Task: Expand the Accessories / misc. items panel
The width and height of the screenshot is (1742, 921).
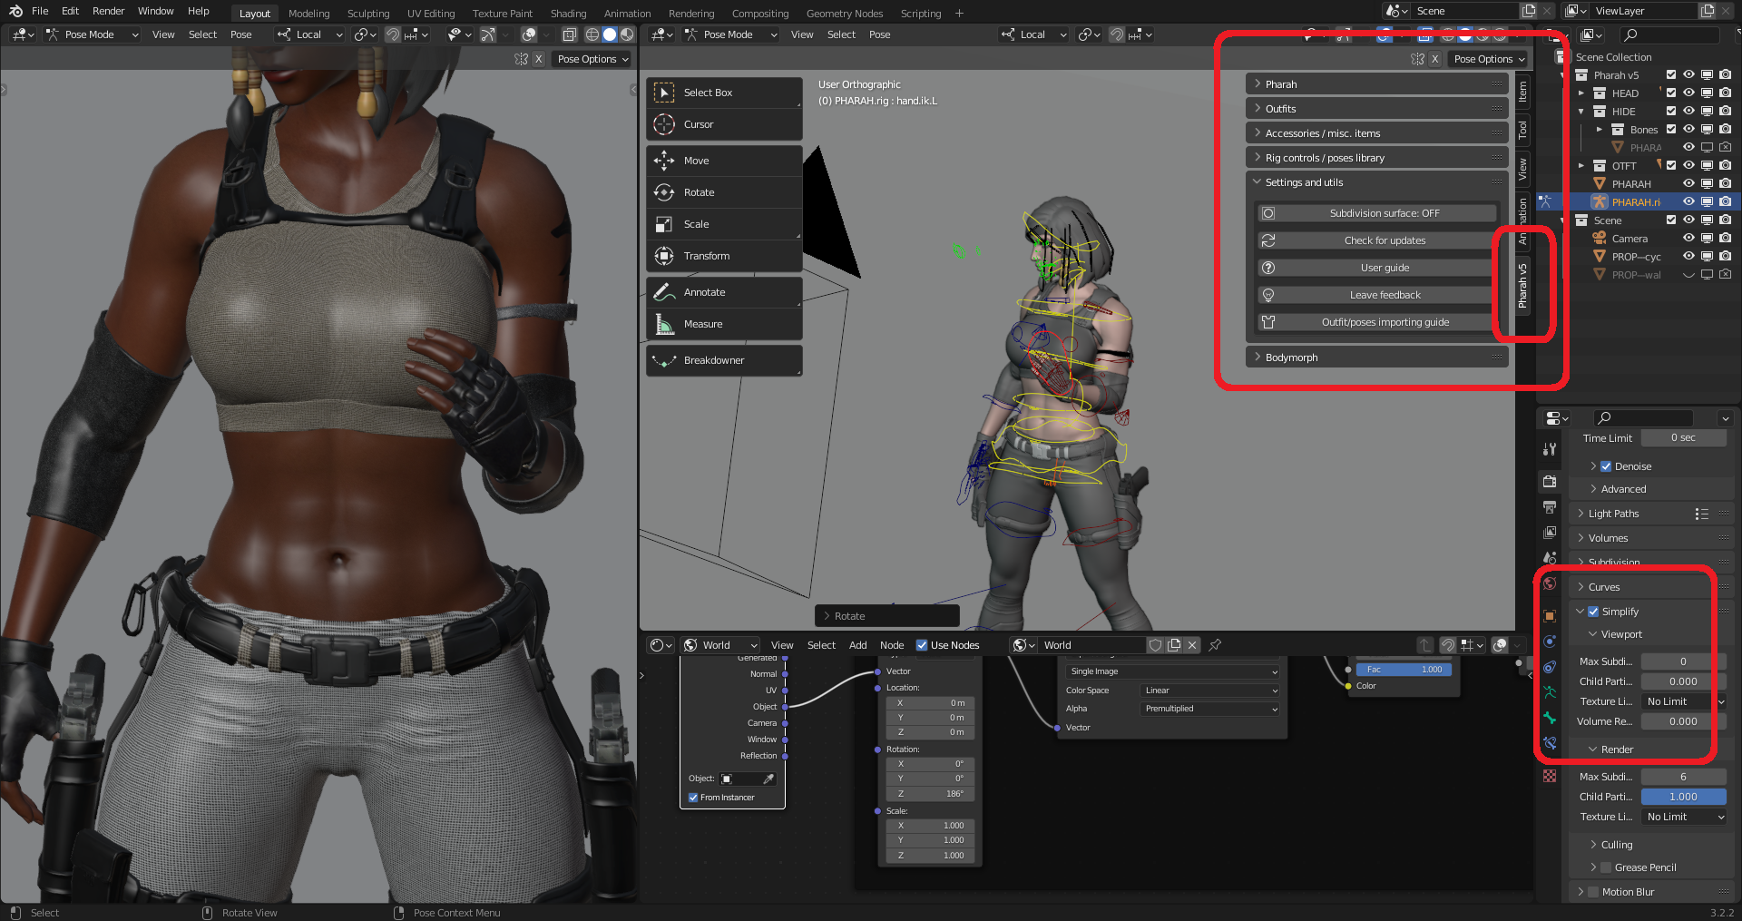Action: tap(1377, 133)
